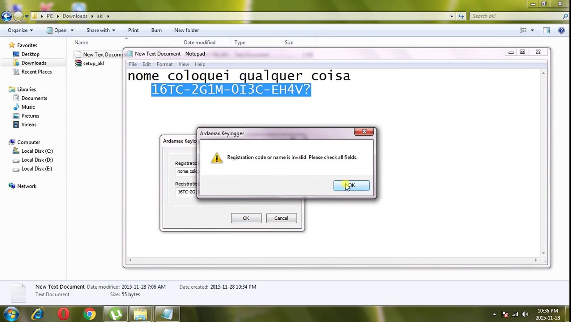The width and height of the screenshot is (571, 322).
Task: Launch Google Chrome from taskbar
Action: (89, 314)
